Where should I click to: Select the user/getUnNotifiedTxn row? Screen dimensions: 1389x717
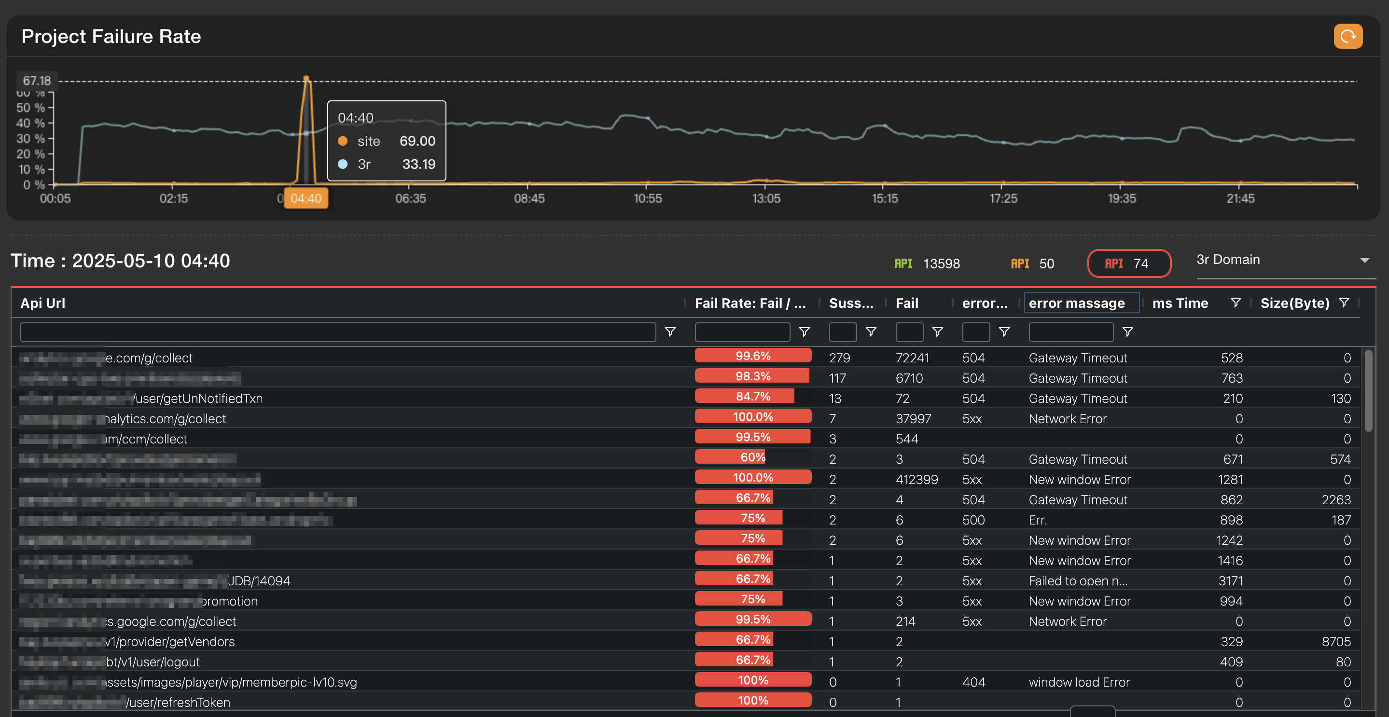coord(685,398)
